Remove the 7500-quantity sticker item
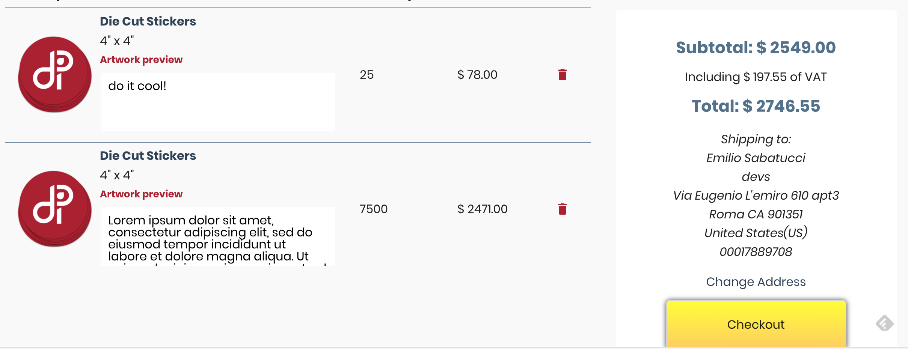Screen dimensions: 908x349 point(562,209)
